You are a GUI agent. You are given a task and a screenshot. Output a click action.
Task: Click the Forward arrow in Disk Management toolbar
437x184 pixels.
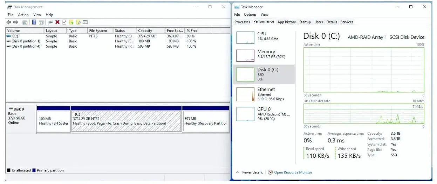(x=16, y=22)
